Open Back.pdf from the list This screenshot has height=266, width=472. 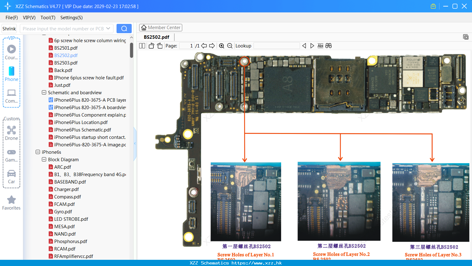63,70
